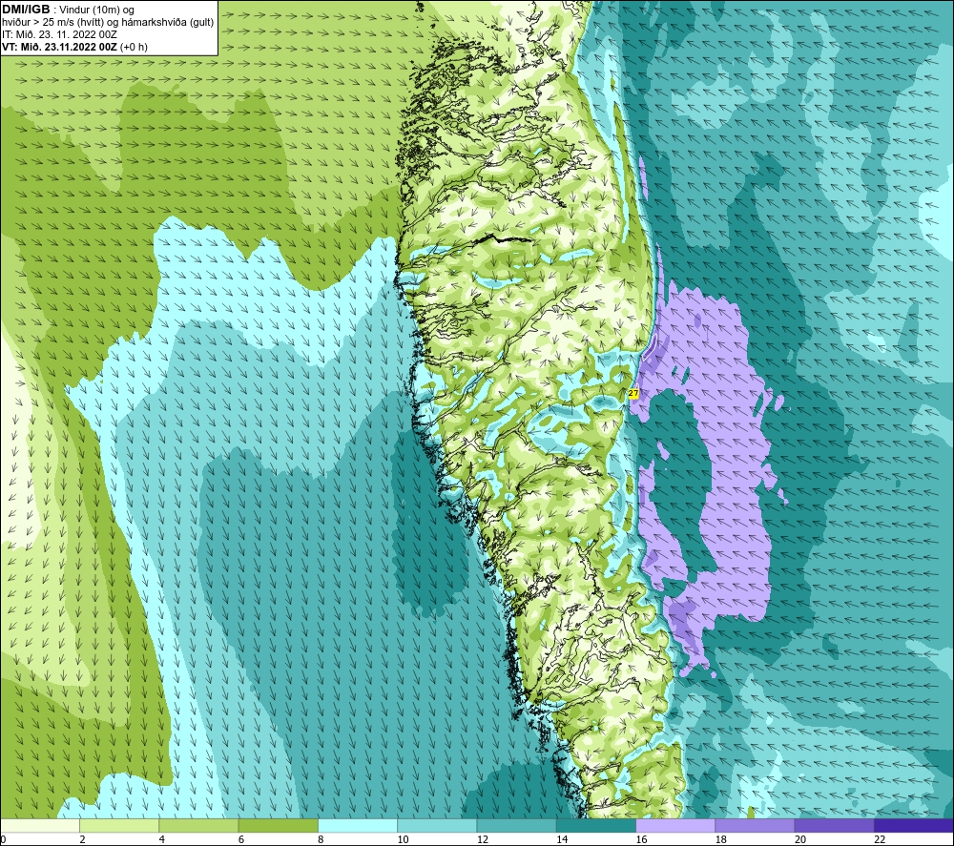
Task: Click the DMI/IGB title text
Action: 26,10
